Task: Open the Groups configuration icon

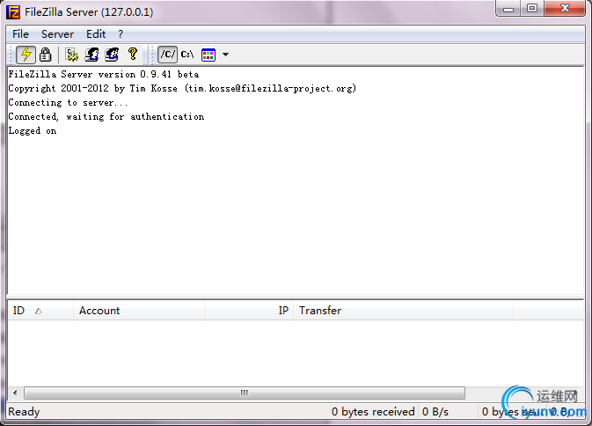Action: (112, 55)
